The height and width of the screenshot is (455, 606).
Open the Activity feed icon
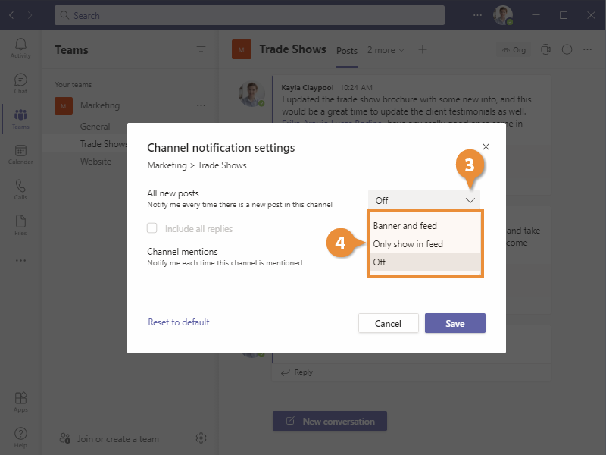point(20,48)
